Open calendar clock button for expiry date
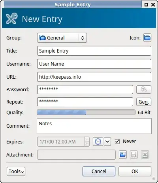Viewport: 158px width, 183px height. pos(98,141)
